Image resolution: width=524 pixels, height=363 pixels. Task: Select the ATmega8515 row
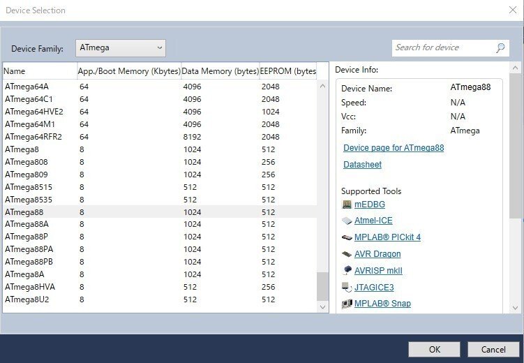[160, 187]
